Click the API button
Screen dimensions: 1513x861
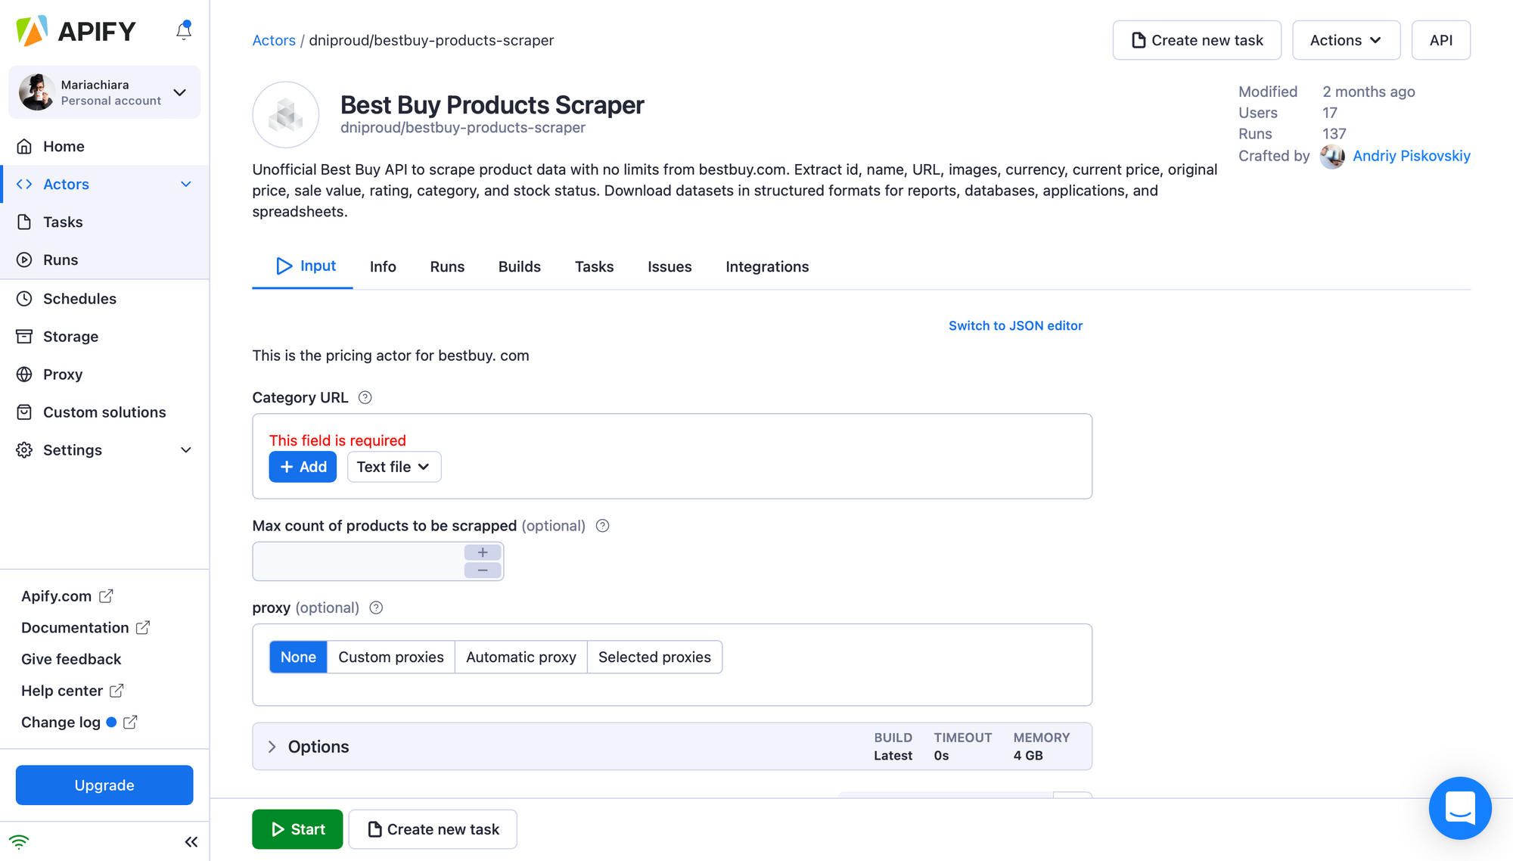(1440, 40)
